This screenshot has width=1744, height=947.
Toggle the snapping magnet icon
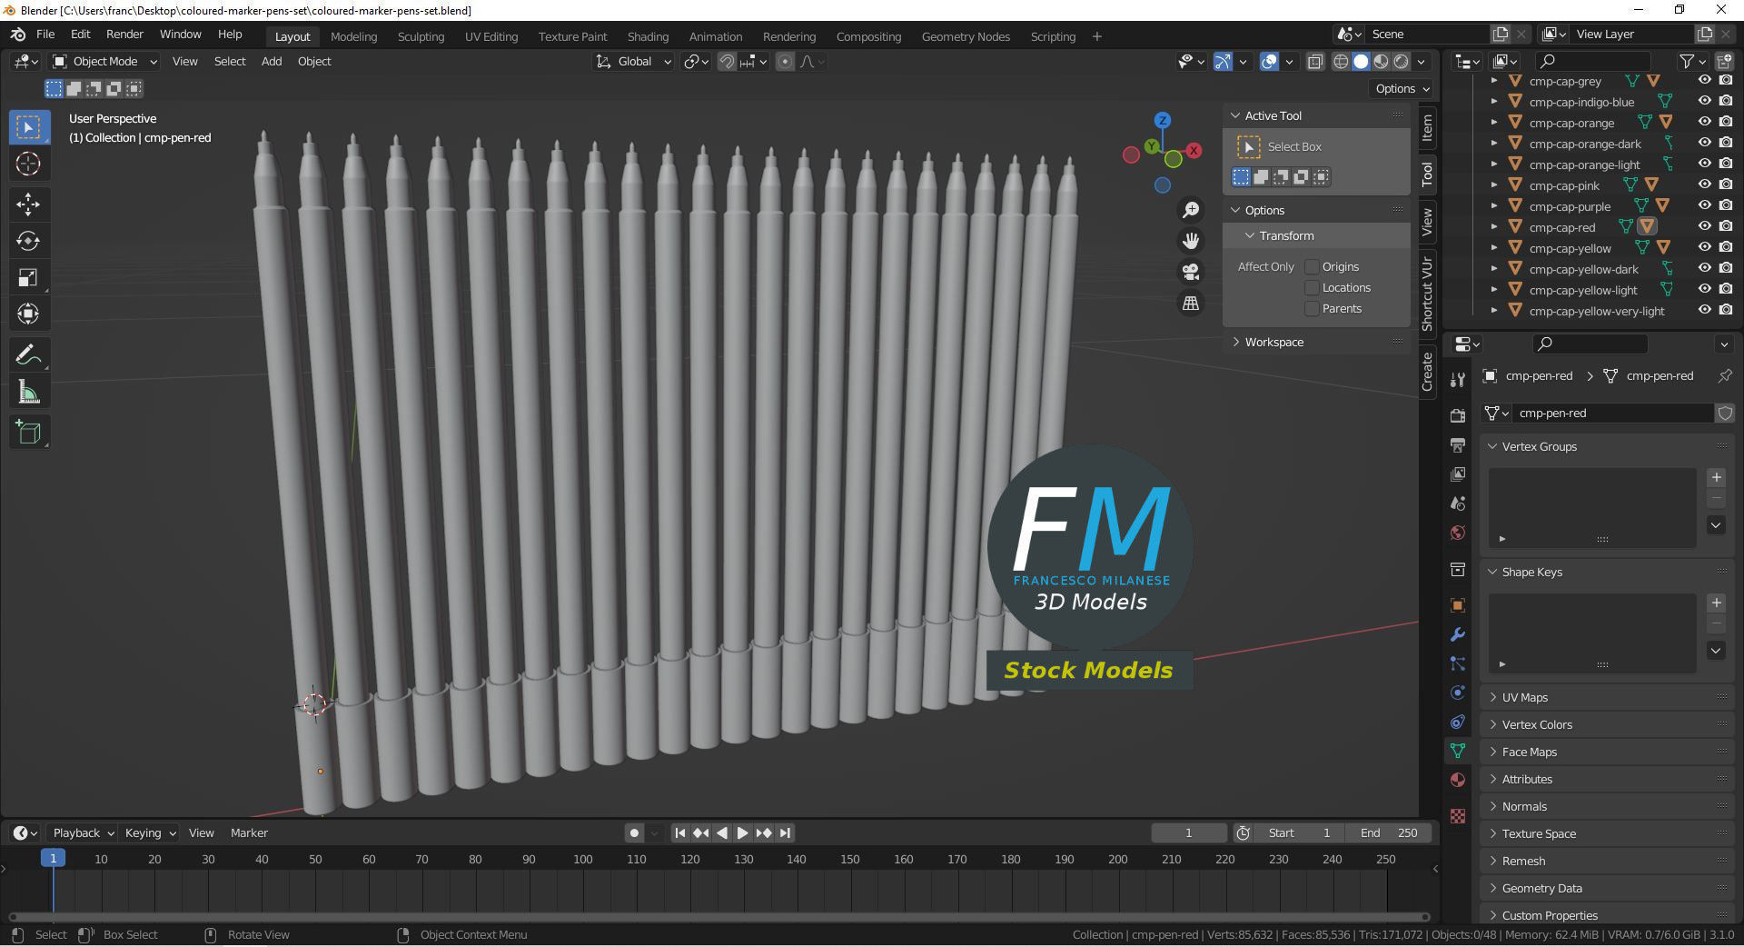pos(727,62)
